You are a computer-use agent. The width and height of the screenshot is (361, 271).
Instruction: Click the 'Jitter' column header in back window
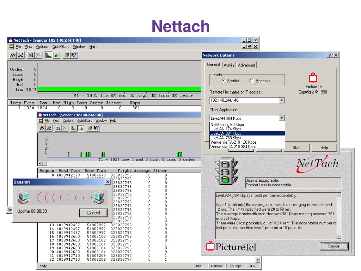pos(114,103)
